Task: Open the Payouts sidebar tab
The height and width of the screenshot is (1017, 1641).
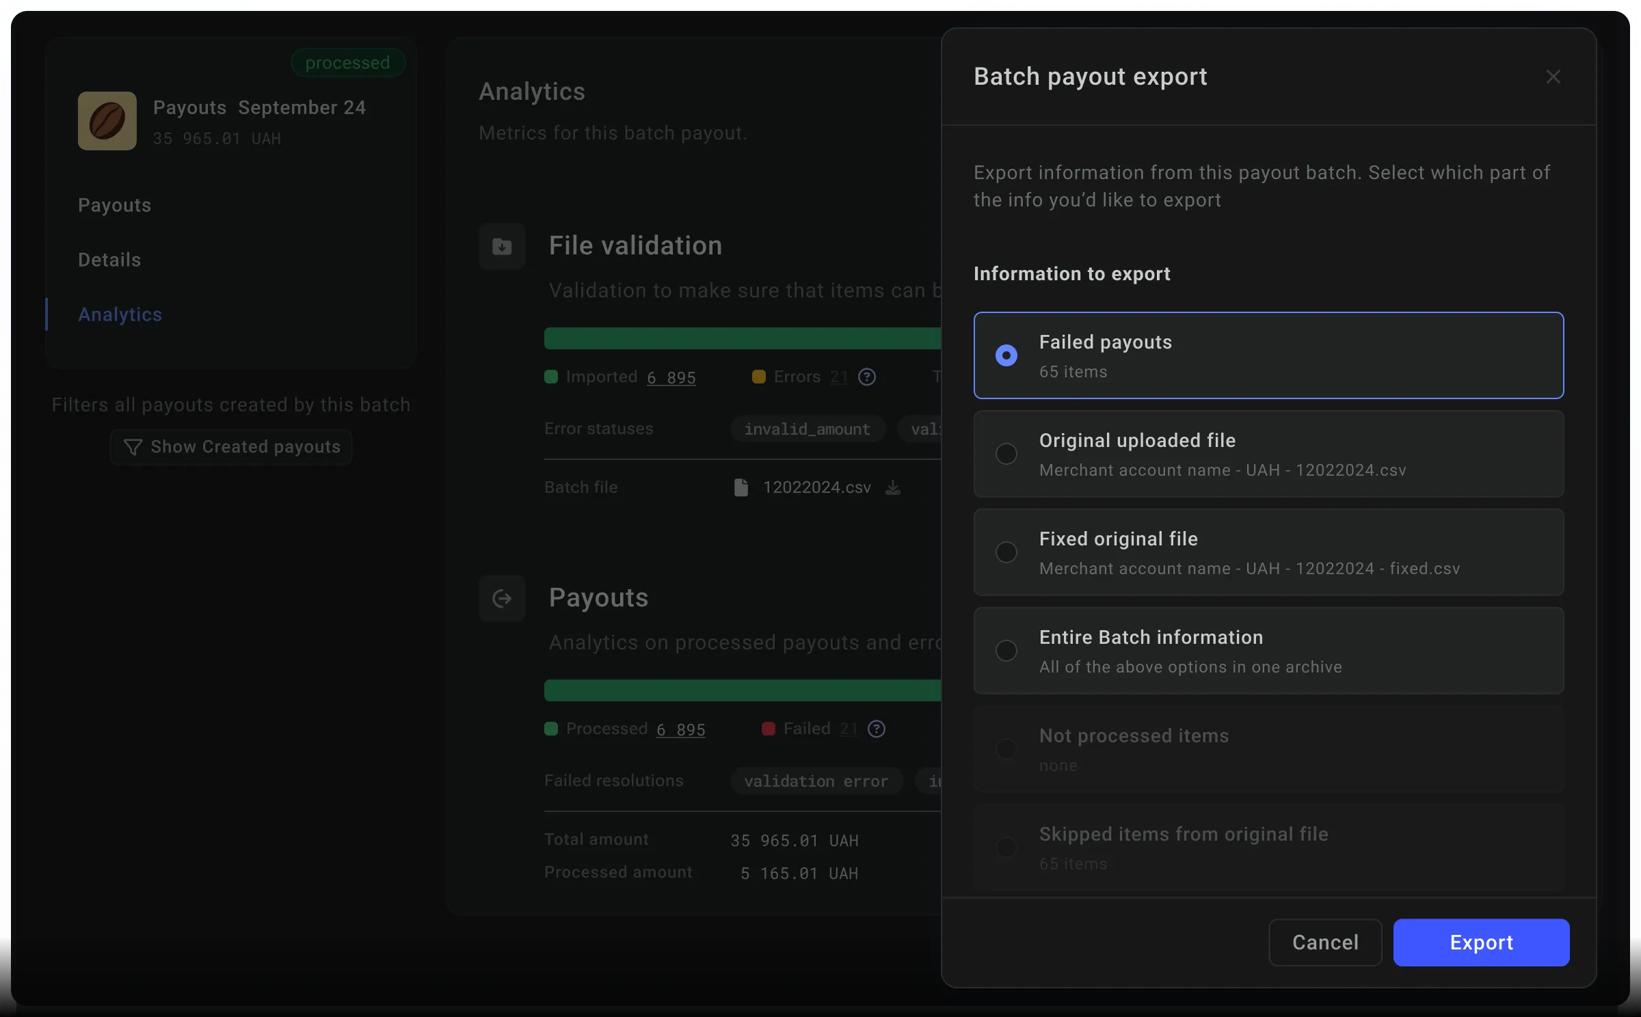Action: pyautogui.click(x=115, y=205)
